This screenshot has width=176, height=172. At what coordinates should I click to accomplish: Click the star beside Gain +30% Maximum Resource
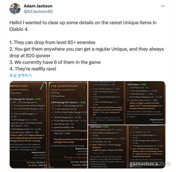(x=131, y=149)
